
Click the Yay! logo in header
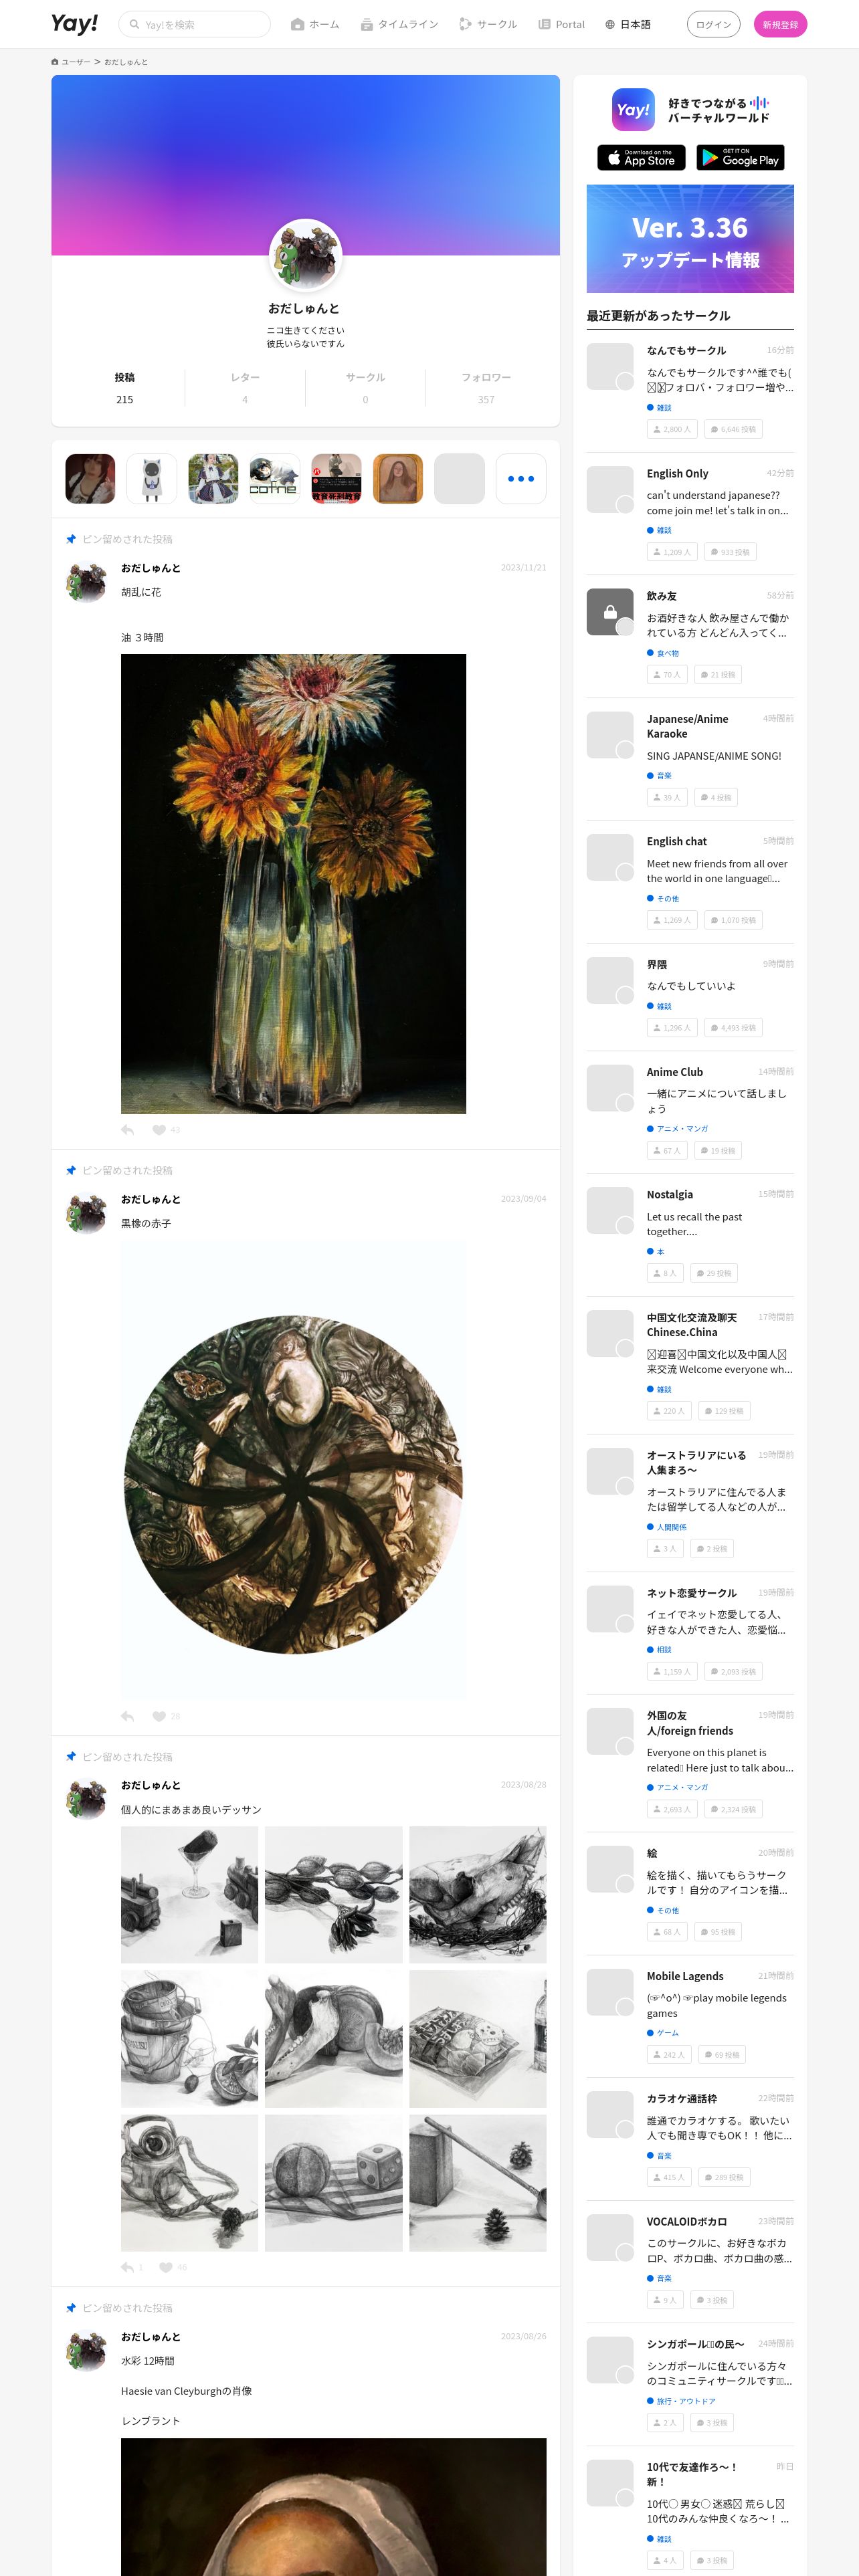[x=75, y=23]
